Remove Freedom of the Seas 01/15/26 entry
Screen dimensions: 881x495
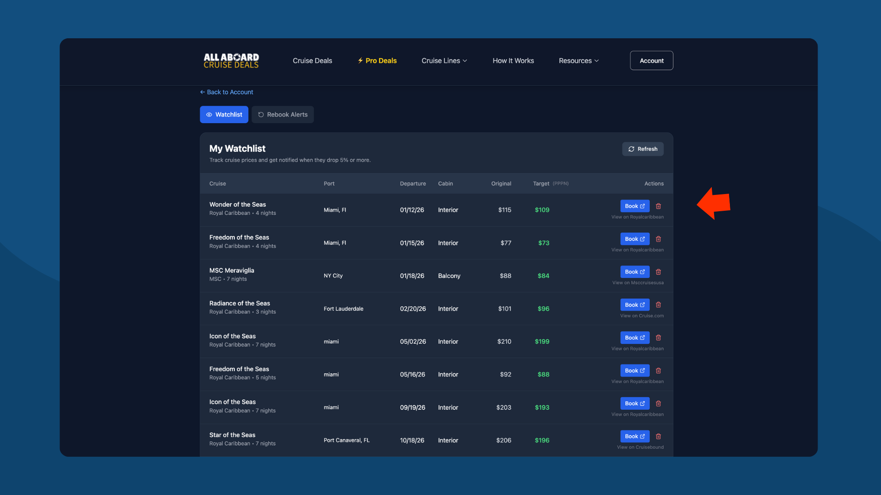(658, 239)
